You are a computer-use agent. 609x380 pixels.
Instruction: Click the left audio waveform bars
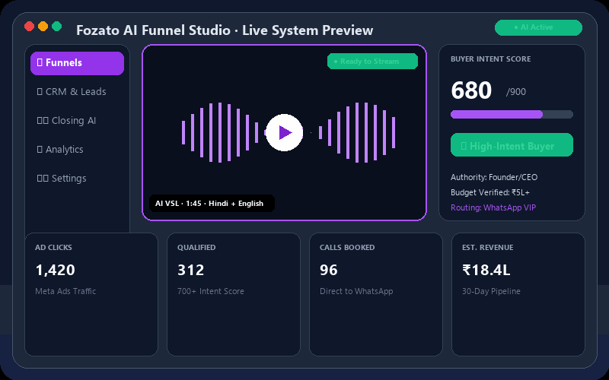220,132
